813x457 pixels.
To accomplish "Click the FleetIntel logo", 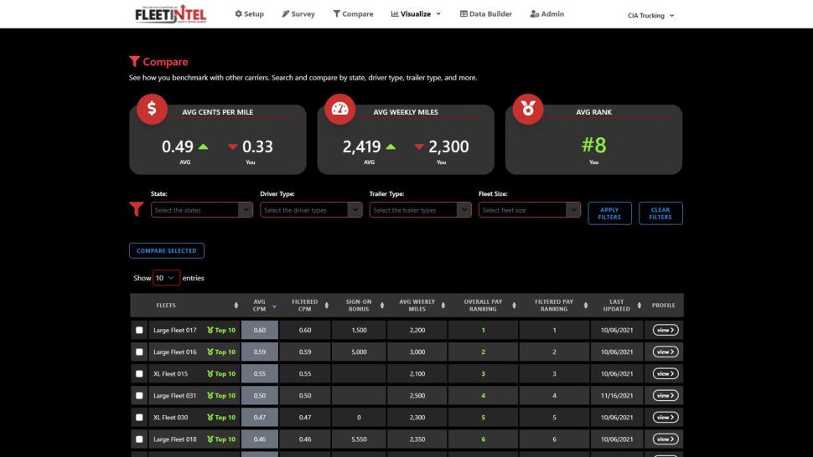I will pyautogui.click(x=171, y=14).
